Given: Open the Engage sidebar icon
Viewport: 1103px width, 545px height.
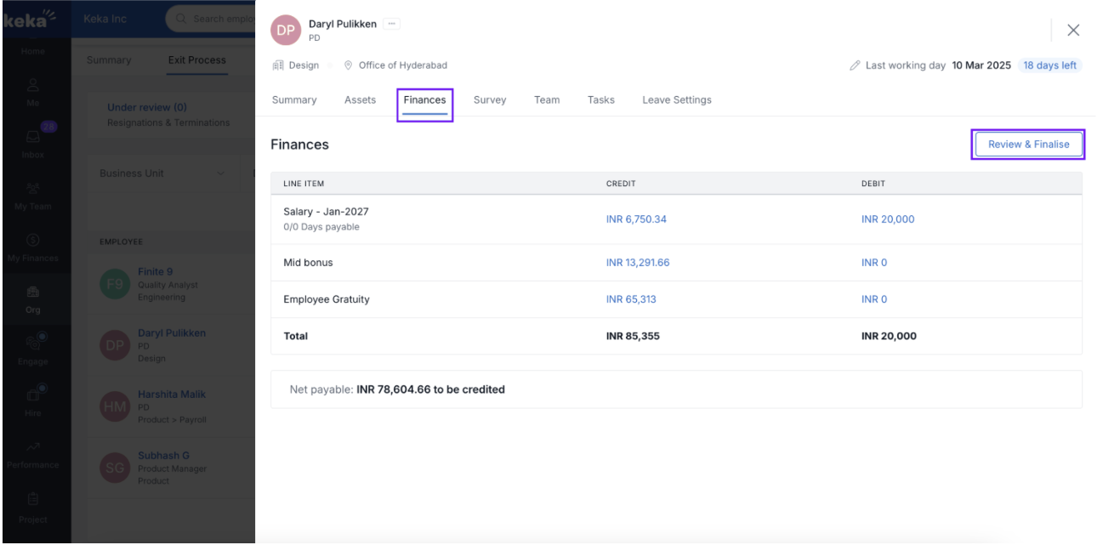Looking at the screenshot, I should 35,344.
